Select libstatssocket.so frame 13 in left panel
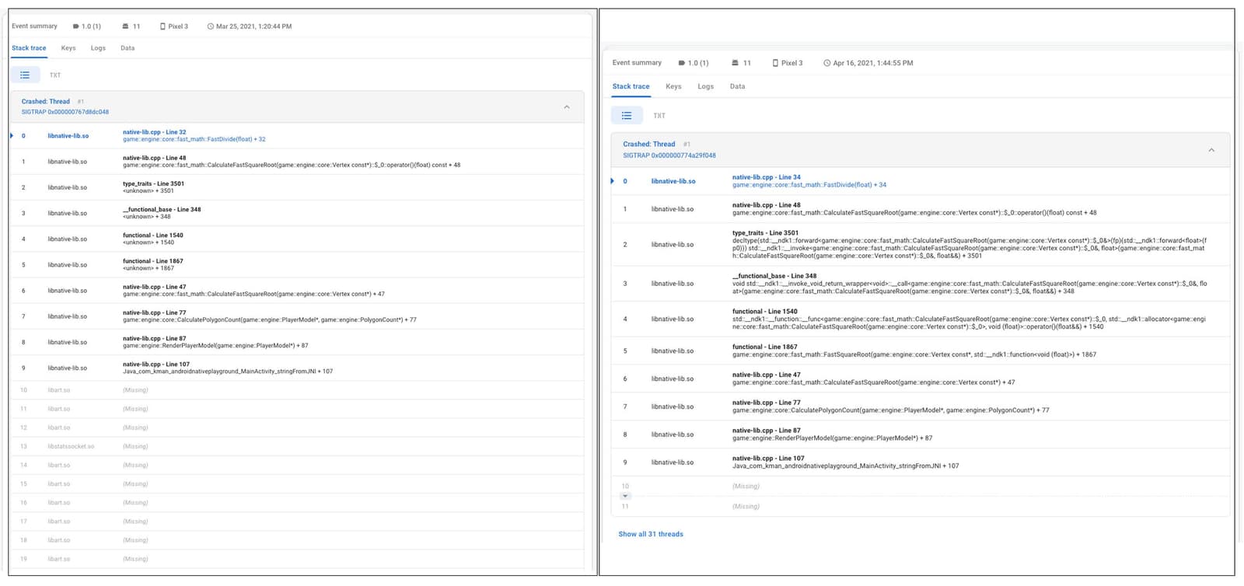Viewport: 1244px width, 586px height. tap(296, 446)
